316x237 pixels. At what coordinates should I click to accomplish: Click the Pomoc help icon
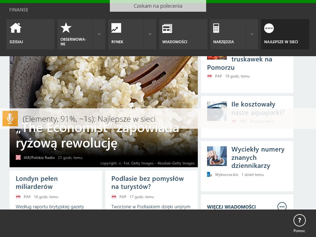299,220
